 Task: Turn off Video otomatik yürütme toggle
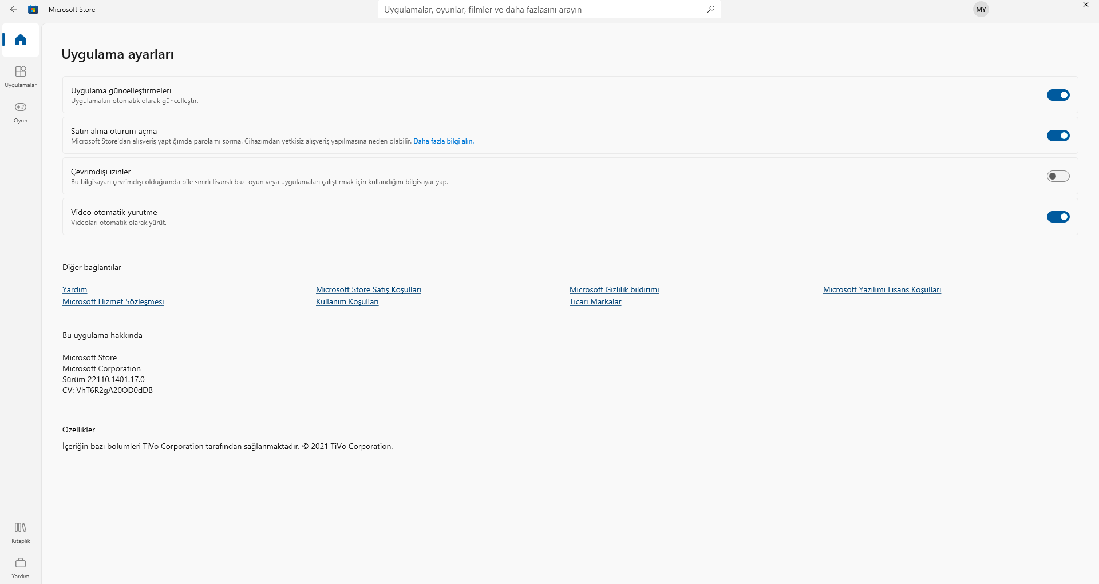pos(1058,217)
